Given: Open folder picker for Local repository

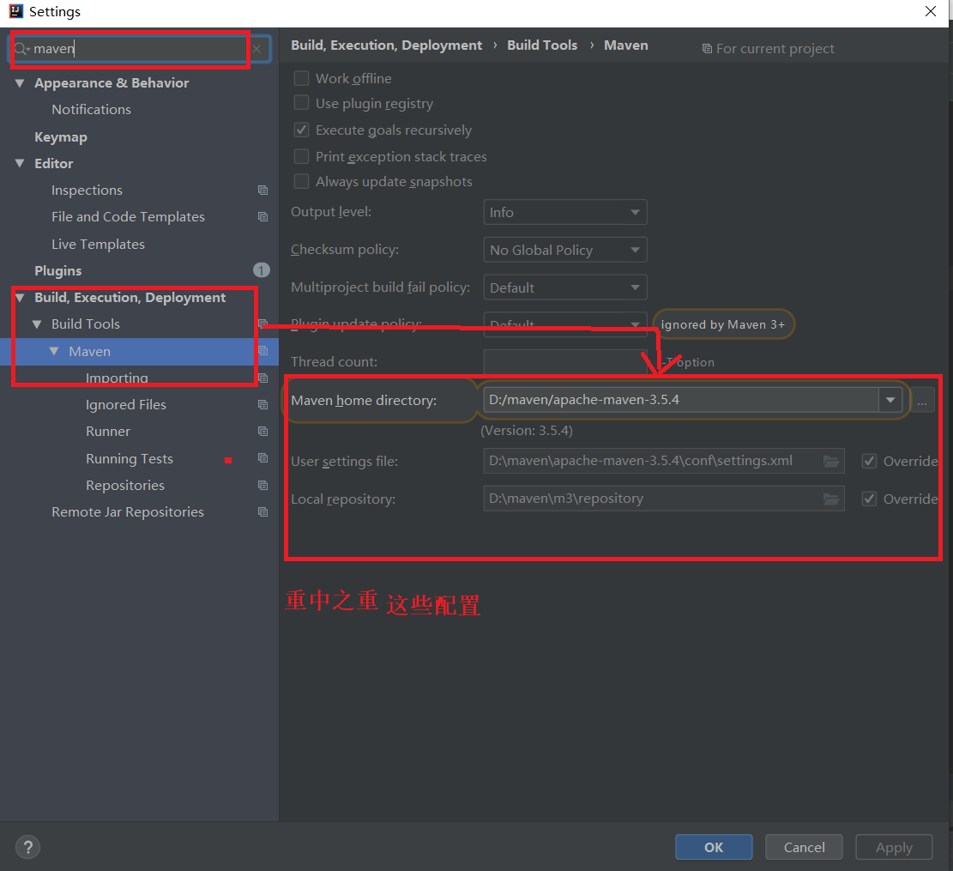Looking at the screenshot, I should (830, 499).
